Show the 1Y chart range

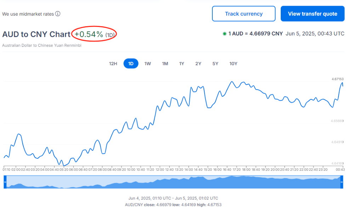(x=182, y=63)
